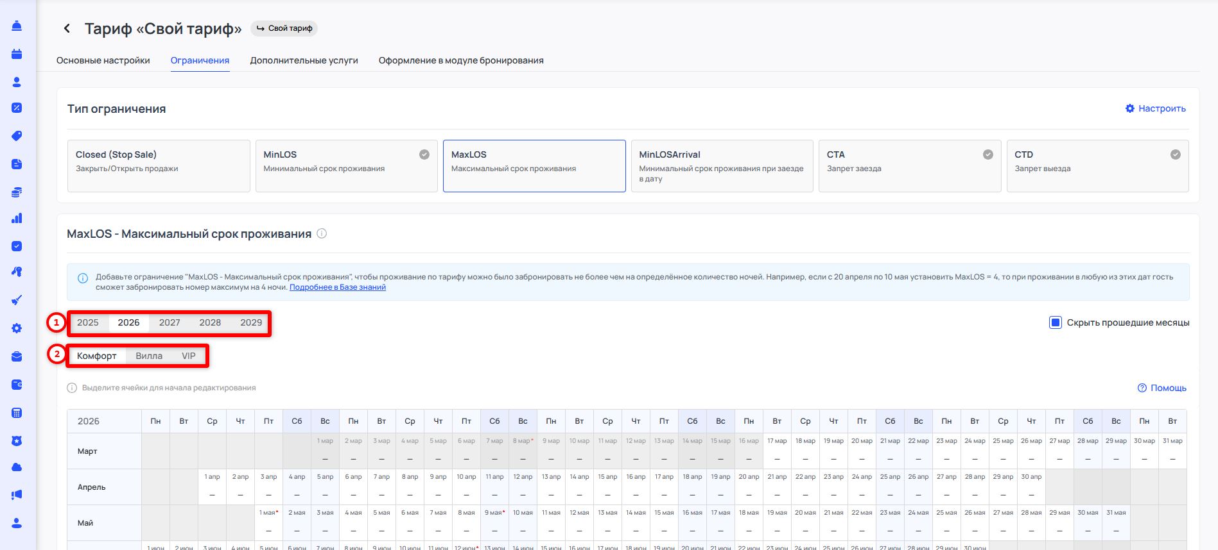Click the bell icon in the sidebar

pos(17,26)
